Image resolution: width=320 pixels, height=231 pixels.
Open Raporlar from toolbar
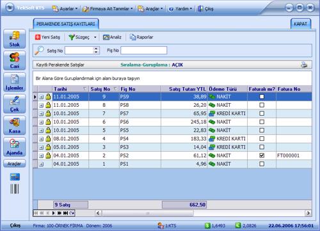tap(141, 37)
